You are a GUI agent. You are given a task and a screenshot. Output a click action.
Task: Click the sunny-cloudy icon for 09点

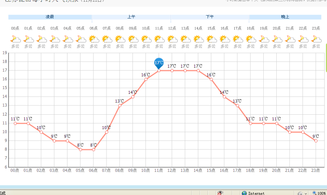(x=133, y=39)
